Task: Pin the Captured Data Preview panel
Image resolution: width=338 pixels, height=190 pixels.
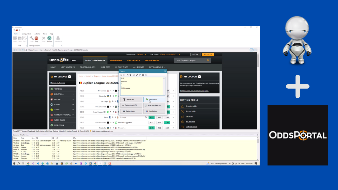Action: point(258,135)
